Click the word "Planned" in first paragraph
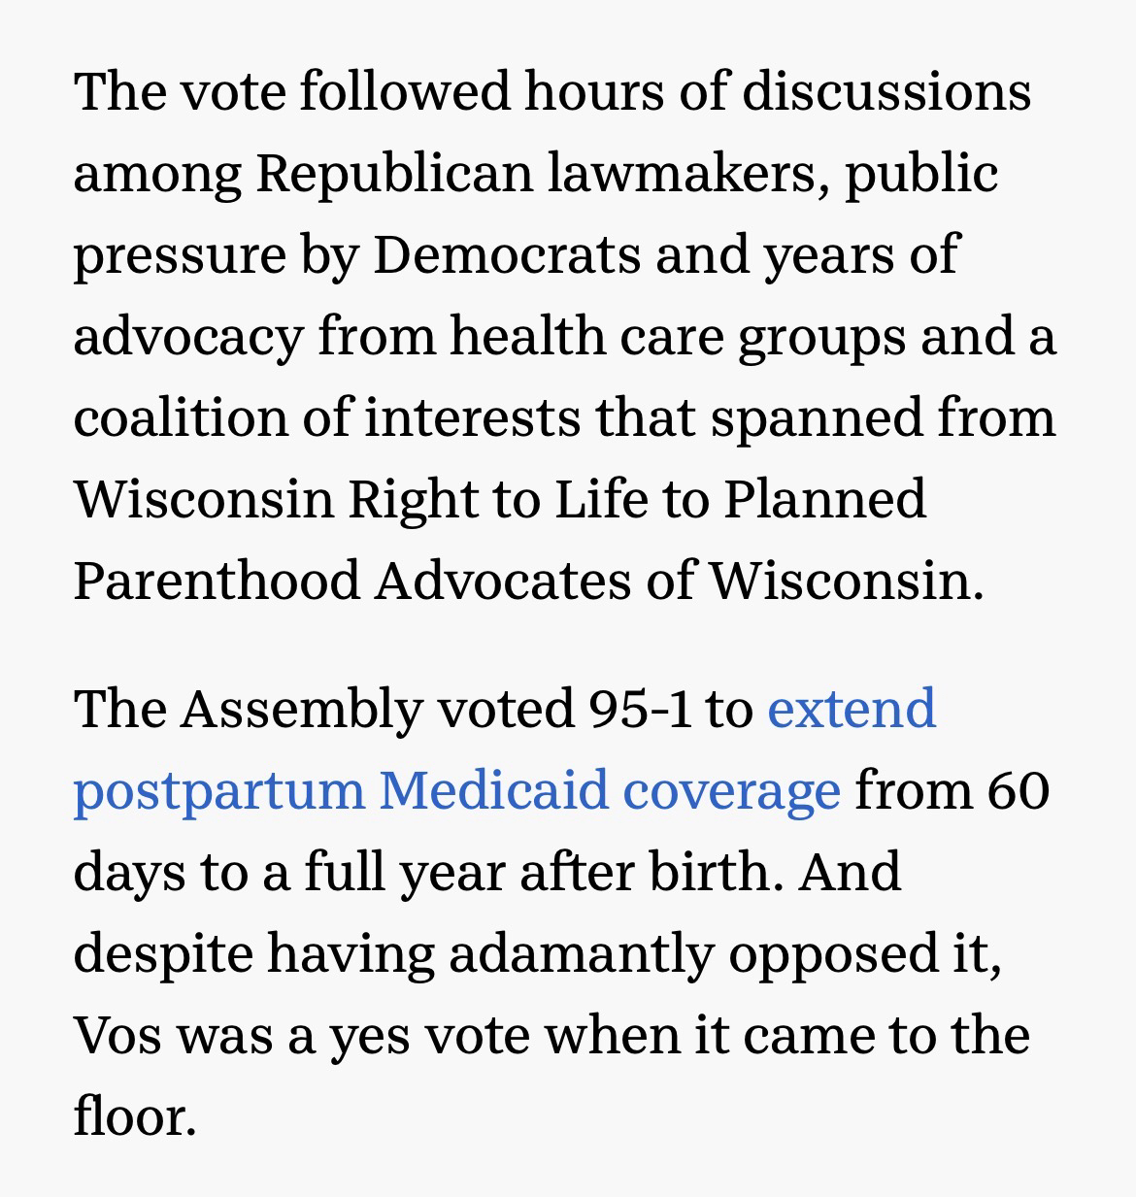 pyautogui.click(x=824, y=499)
